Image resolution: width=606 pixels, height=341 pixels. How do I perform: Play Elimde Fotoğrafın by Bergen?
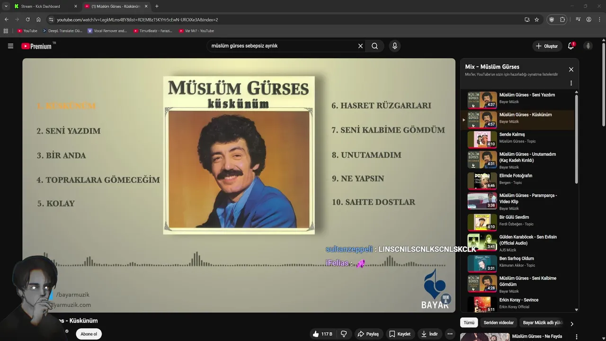[x=518, y=180]
